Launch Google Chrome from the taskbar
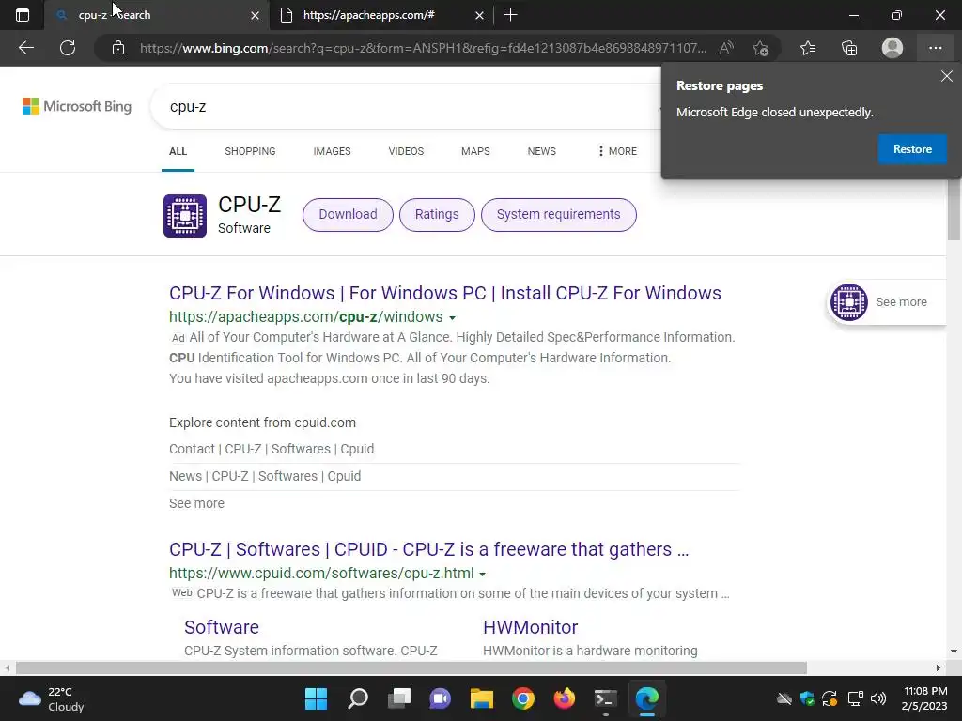Viewport: 962px width, 721px height. tap(523, 698)
